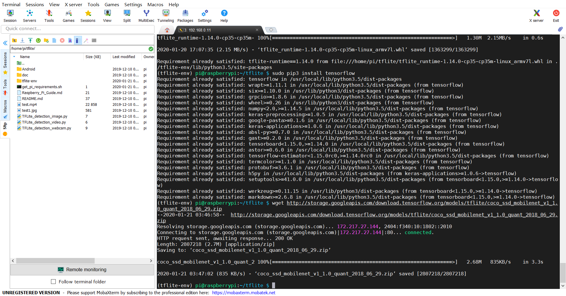Click the red Exit power icon
Screen dimensions: 566x296
[556, 16]
